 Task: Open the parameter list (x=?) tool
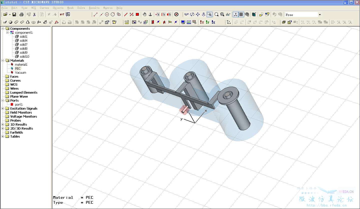62,14
